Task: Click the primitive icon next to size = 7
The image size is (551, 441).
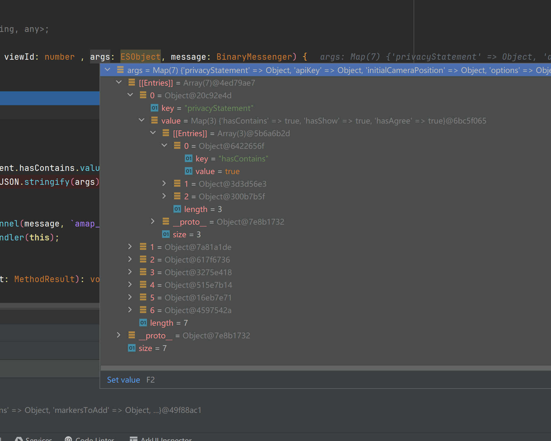Action: (x=132, y=348)
